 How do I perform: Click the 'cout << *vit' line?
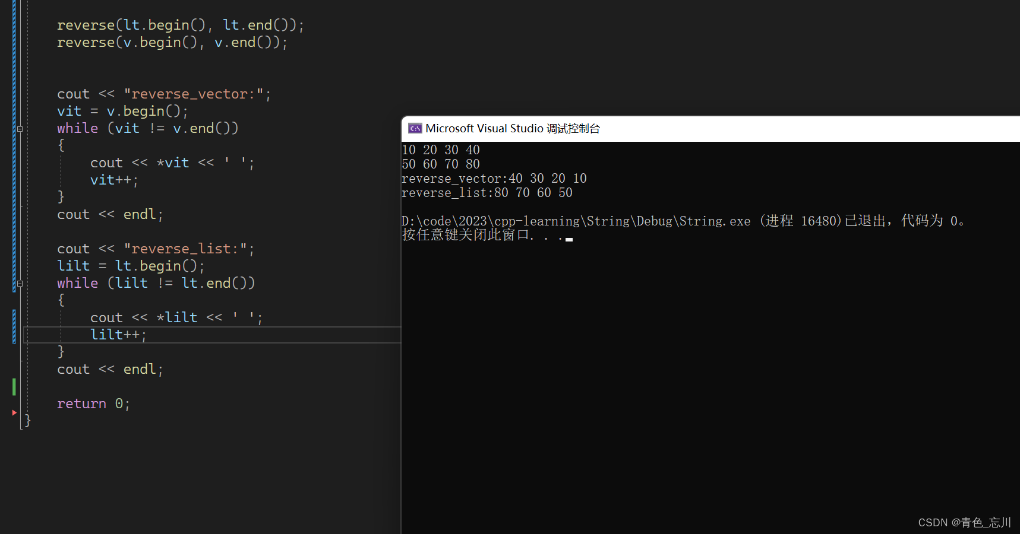pyautogui.click(x=172, y=163)
